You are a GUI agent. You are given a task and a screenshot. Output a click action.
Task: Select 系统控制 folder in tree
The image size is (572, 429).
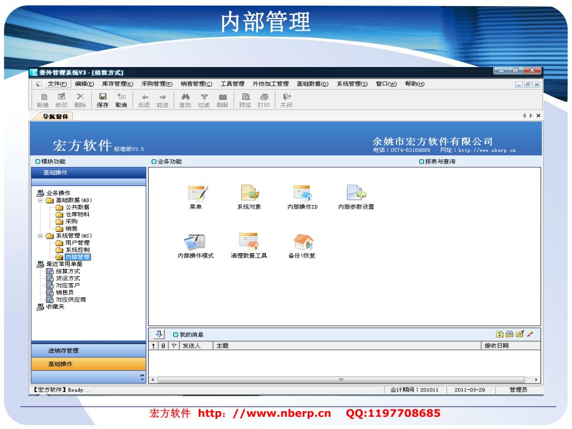(x=73, y=250)
